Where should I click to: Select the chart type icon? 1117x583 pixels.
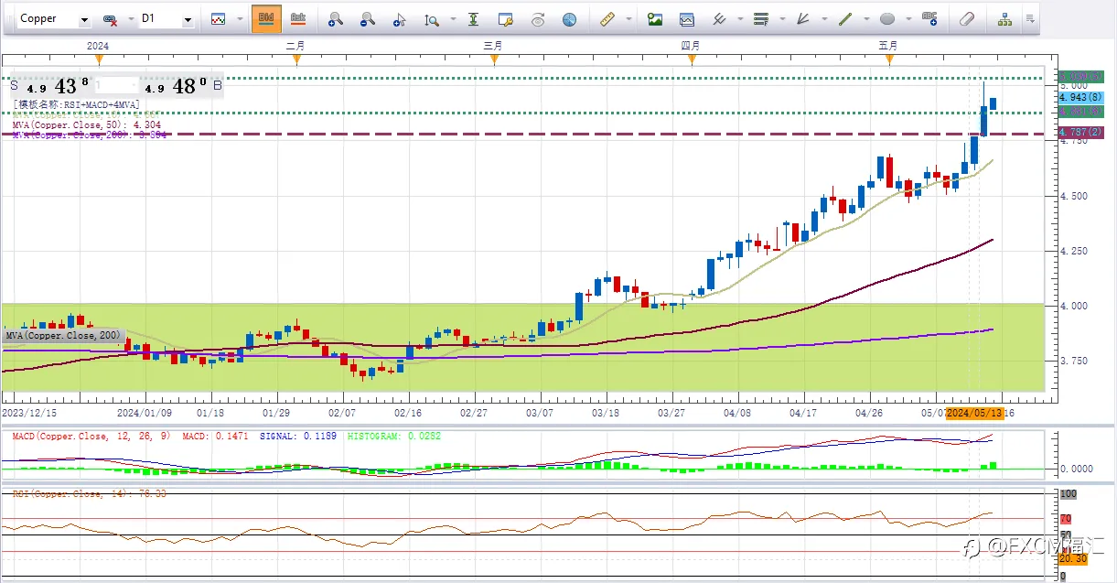[x=218, y=19]
